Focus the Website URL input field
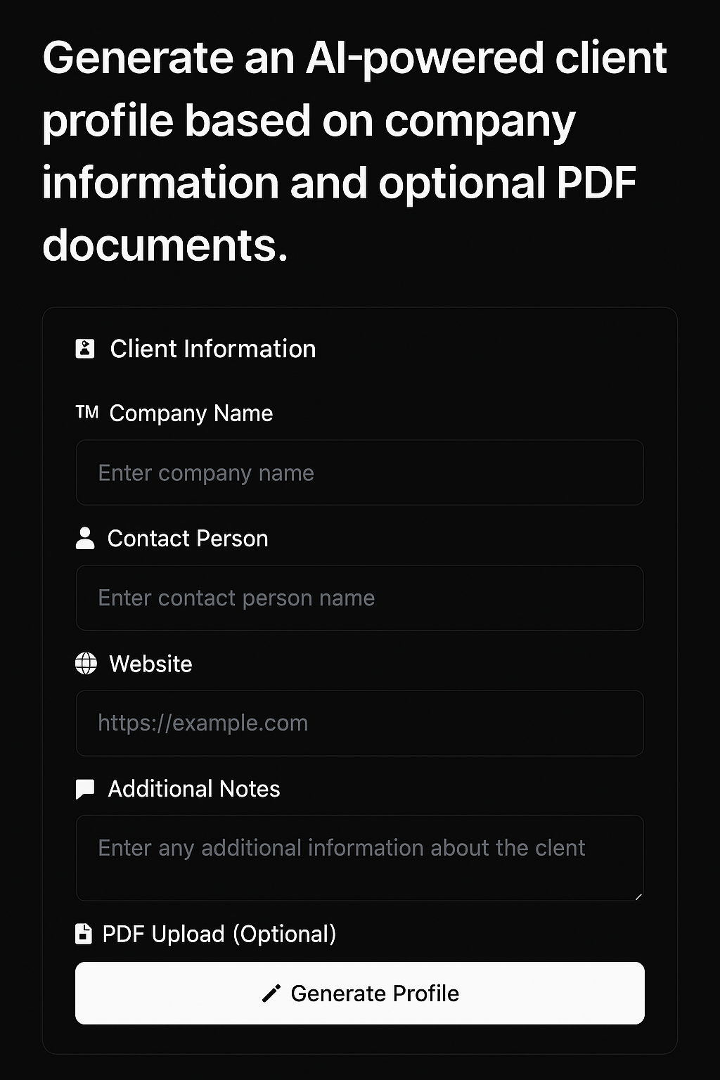The width and height of the screenshot is (720, 1080). 359,724
